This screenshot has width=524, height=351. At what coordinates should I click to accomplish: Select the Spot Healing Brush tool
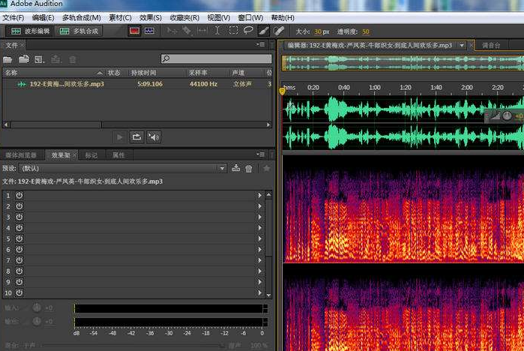(279, 31)
